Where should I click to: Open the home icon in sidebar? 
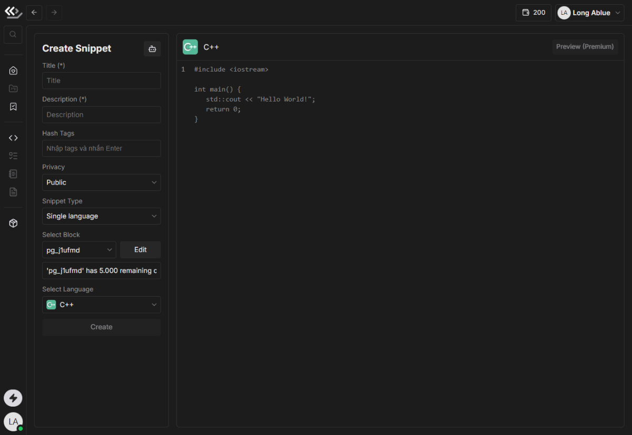(x=14, y=70)
